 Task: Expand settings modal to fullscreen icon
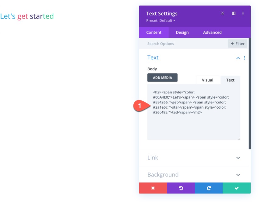tap(222, 13)
